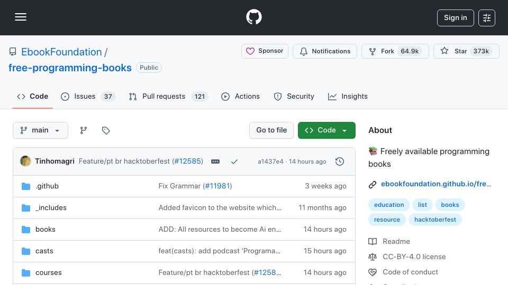Expand the main branch dropdown
The width and height of the screenshot is (508, 285).
[x=41, y=130]
